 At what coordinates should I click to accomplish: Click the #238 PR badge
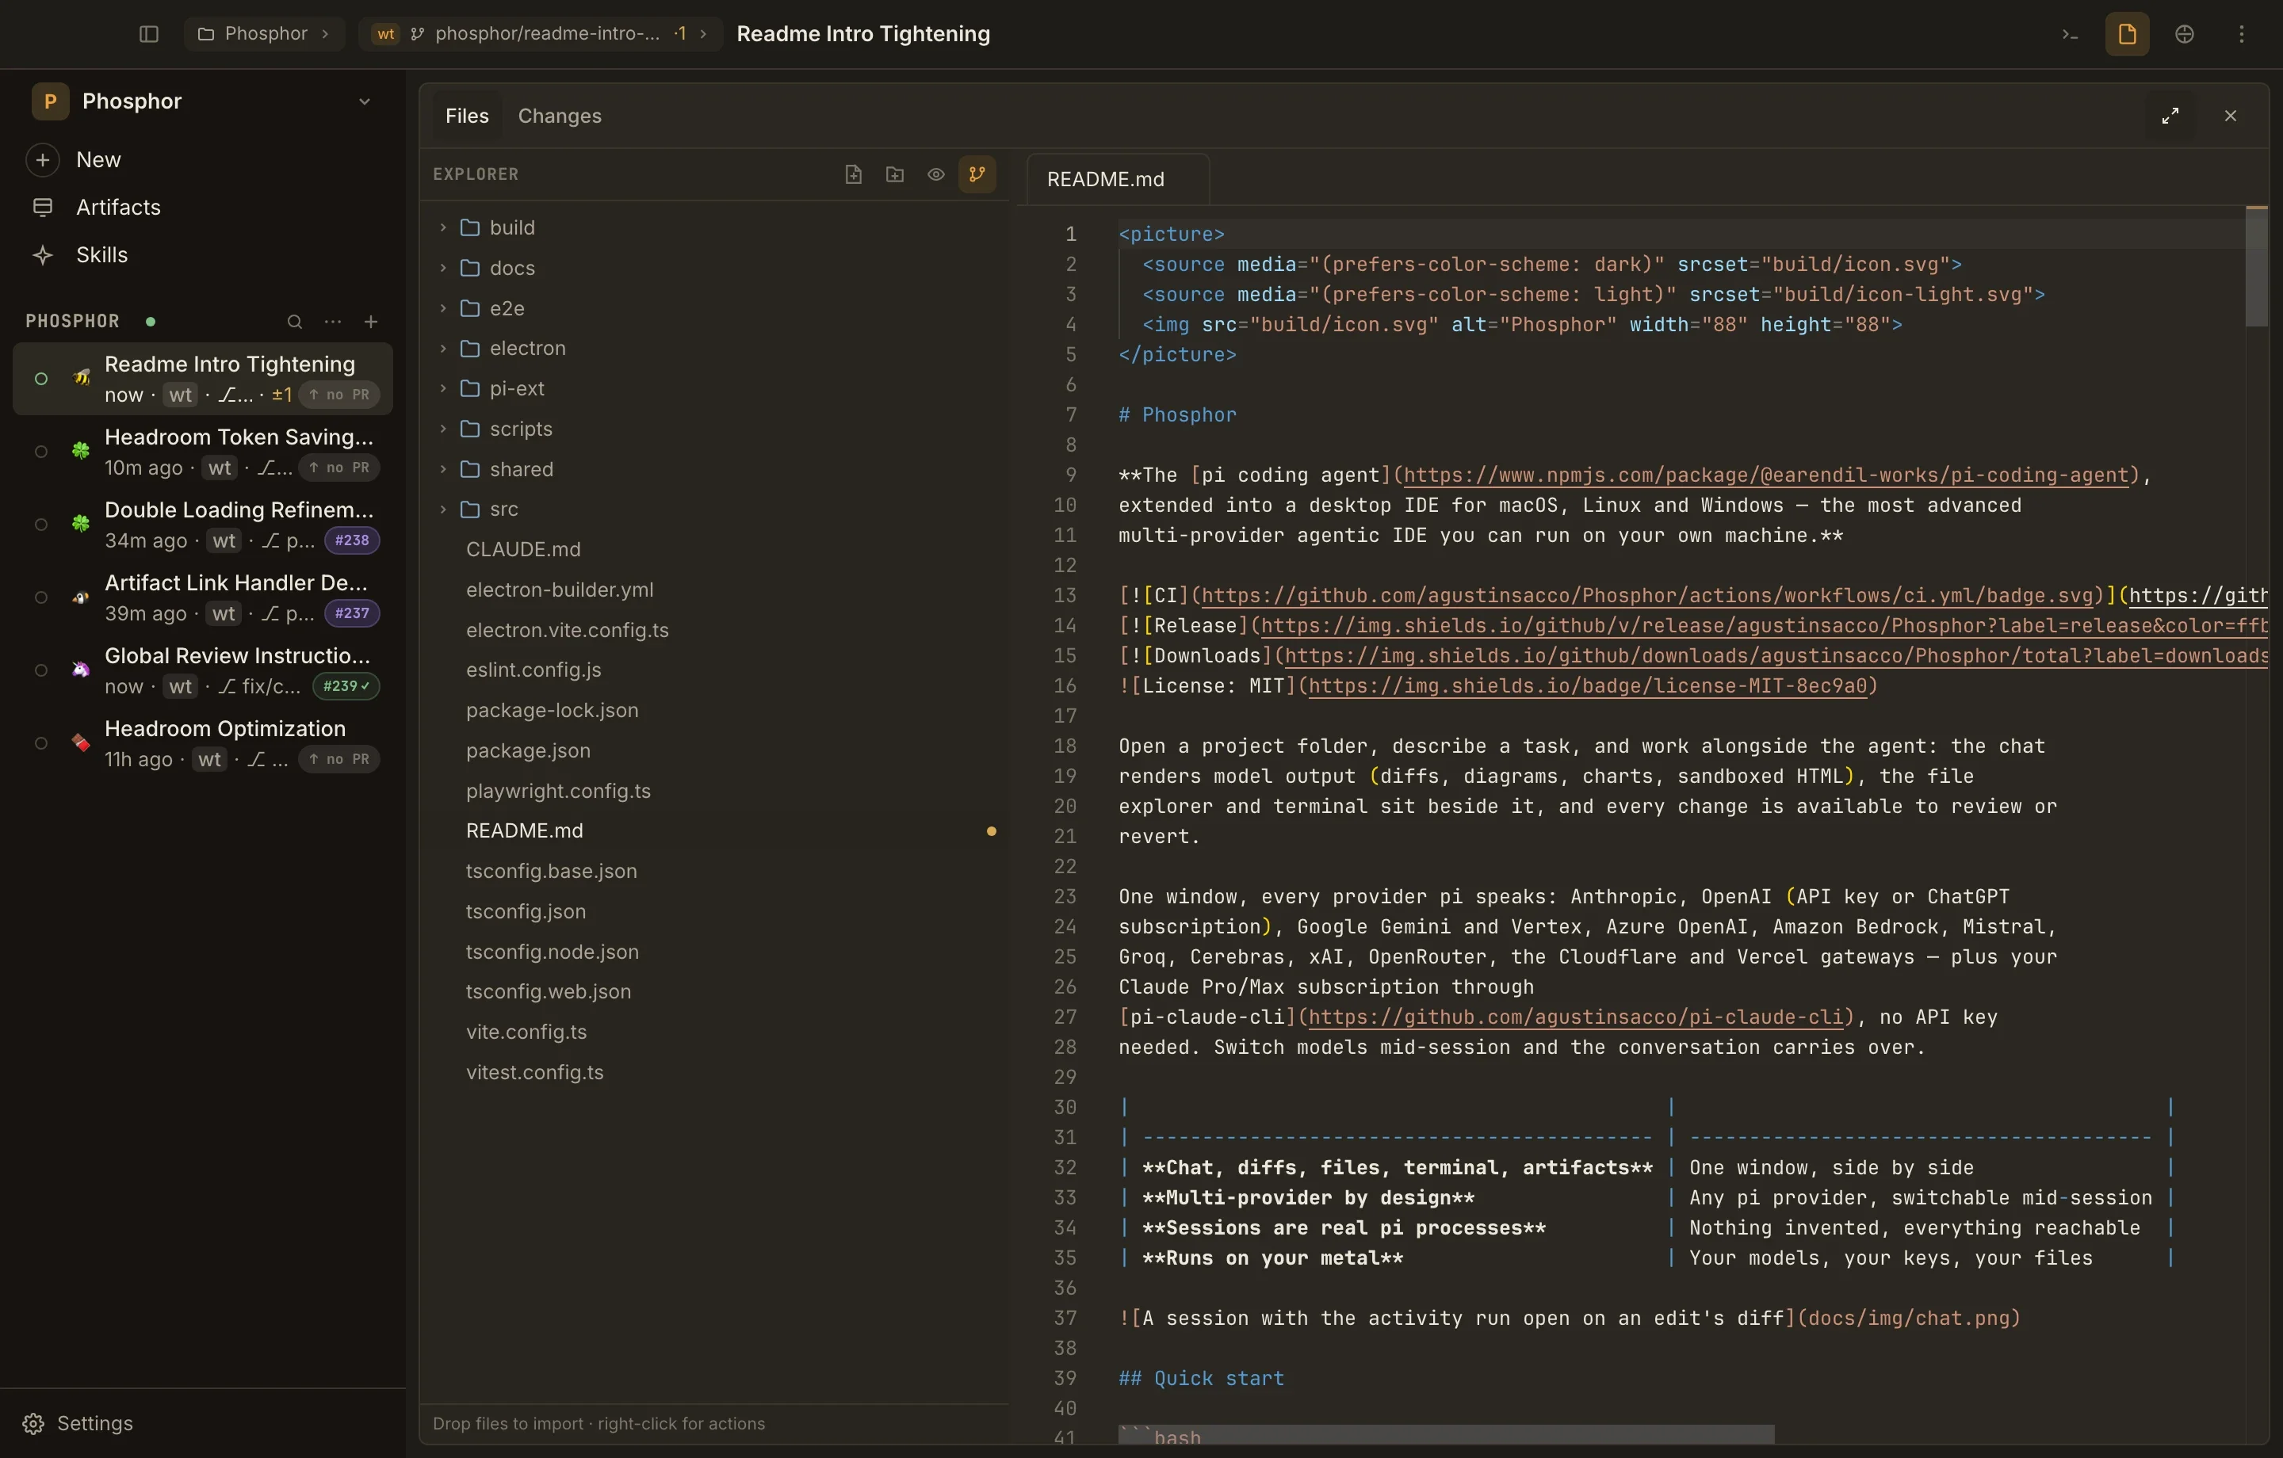tap(352, 541)
